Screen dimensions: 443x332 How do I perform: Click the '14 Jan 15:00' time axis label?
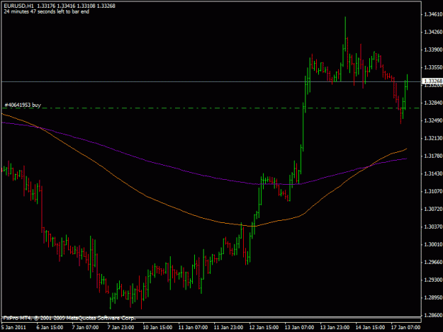pyautogui.click(x=370, y=328)
